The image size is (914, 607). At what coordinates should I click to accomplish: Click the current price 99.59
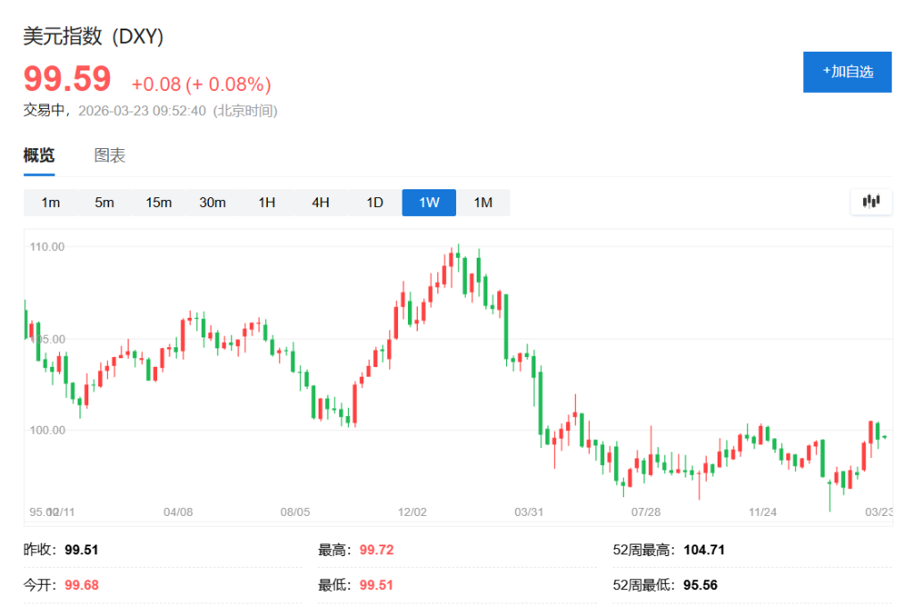[67, 80]
